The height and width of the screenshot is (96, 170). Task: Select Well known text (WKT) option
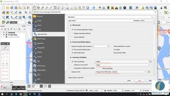pos(73,65)
